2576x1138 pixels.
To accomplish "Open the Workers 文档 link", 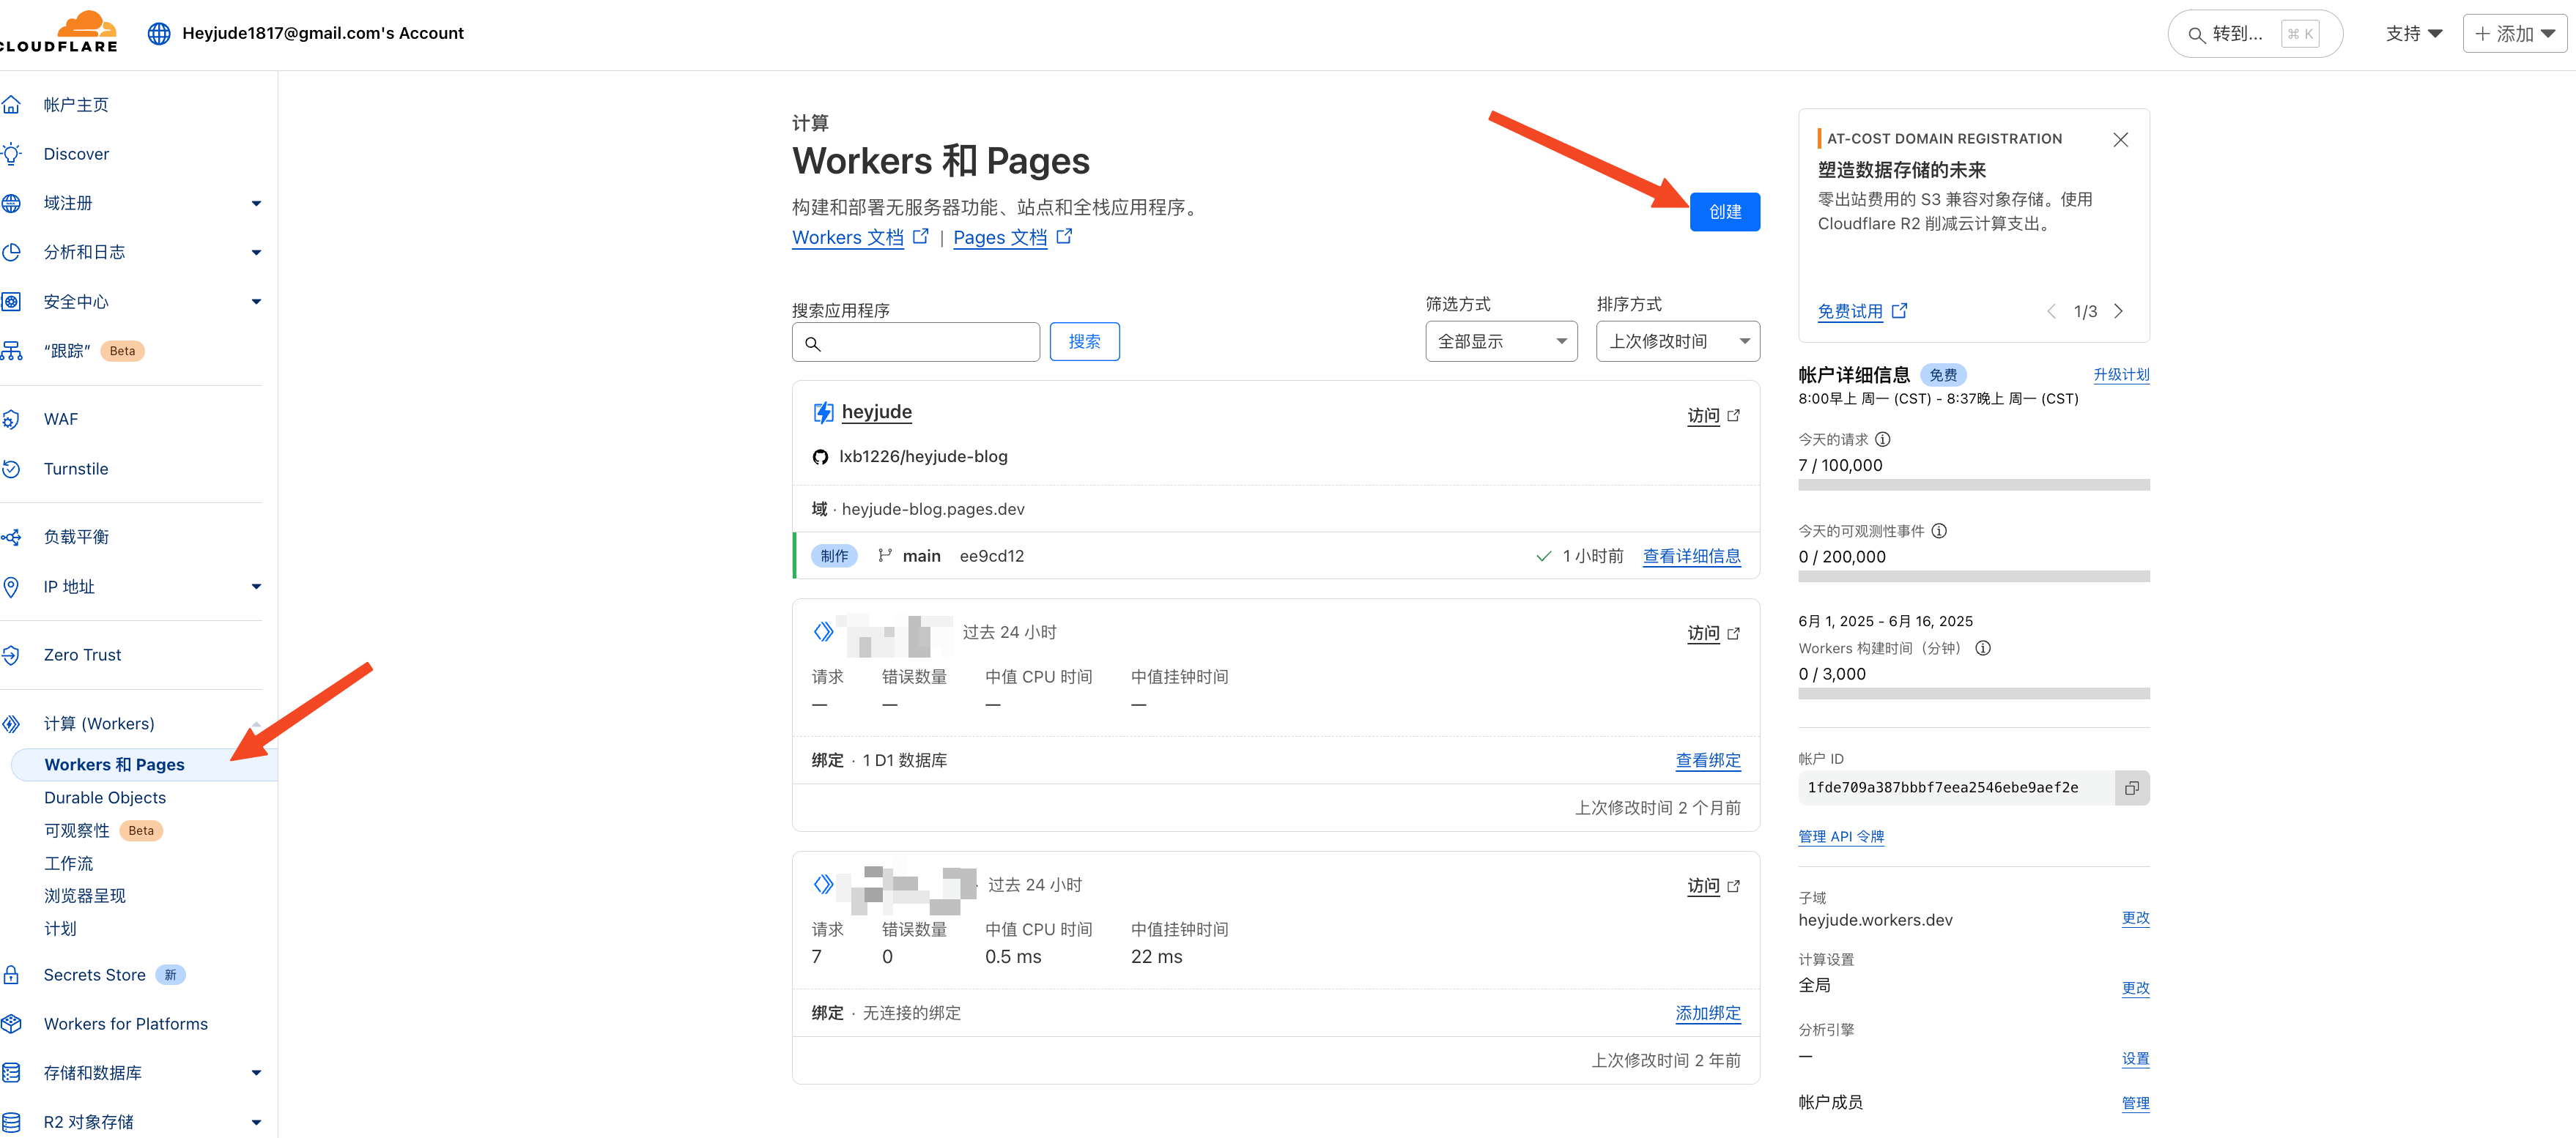I will click(x=860, y=237).
